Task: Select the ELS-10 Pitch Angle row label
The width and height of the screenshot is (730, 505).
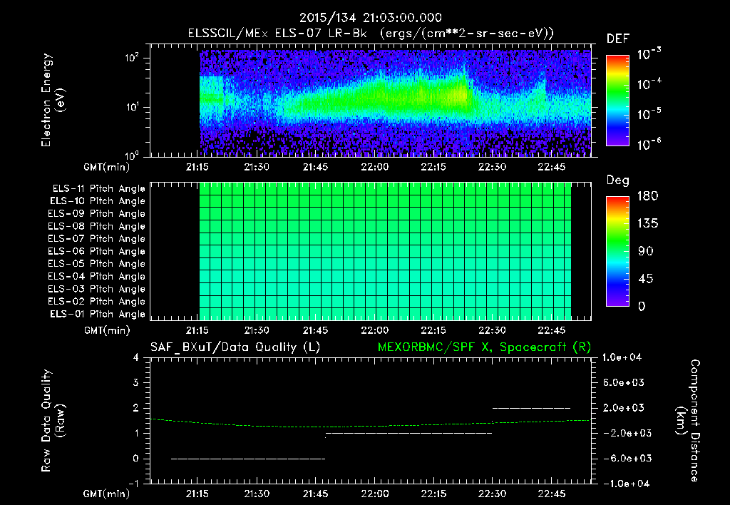Action: click(x=98, y=201)
